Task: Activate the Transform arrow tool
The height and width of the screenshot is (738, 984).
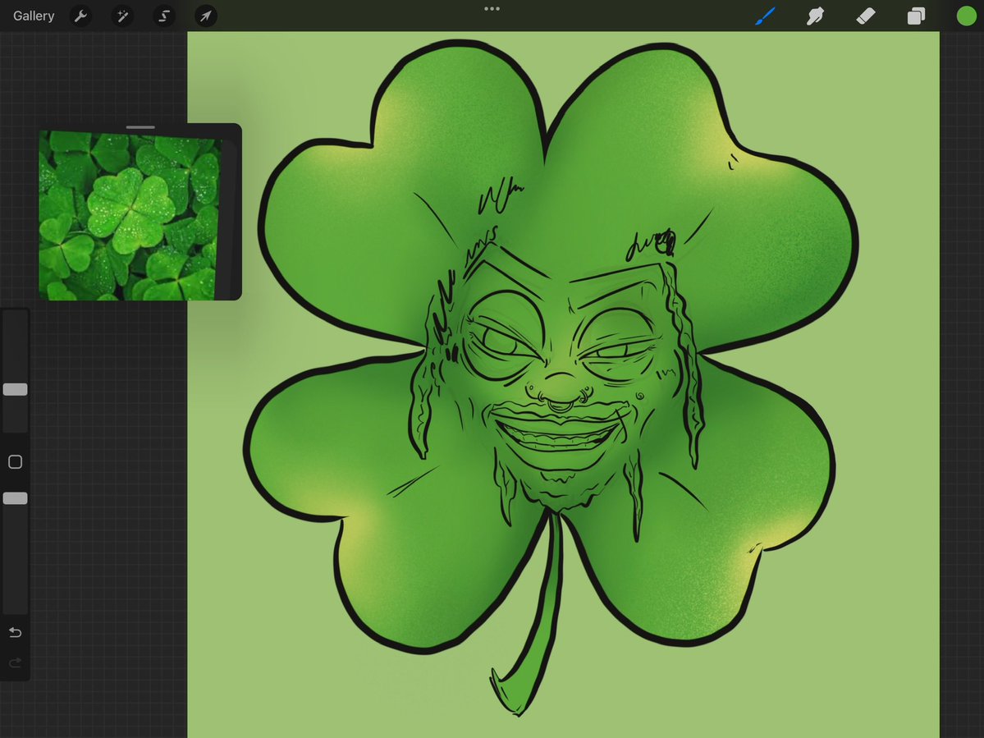Action: coord(206,16)
